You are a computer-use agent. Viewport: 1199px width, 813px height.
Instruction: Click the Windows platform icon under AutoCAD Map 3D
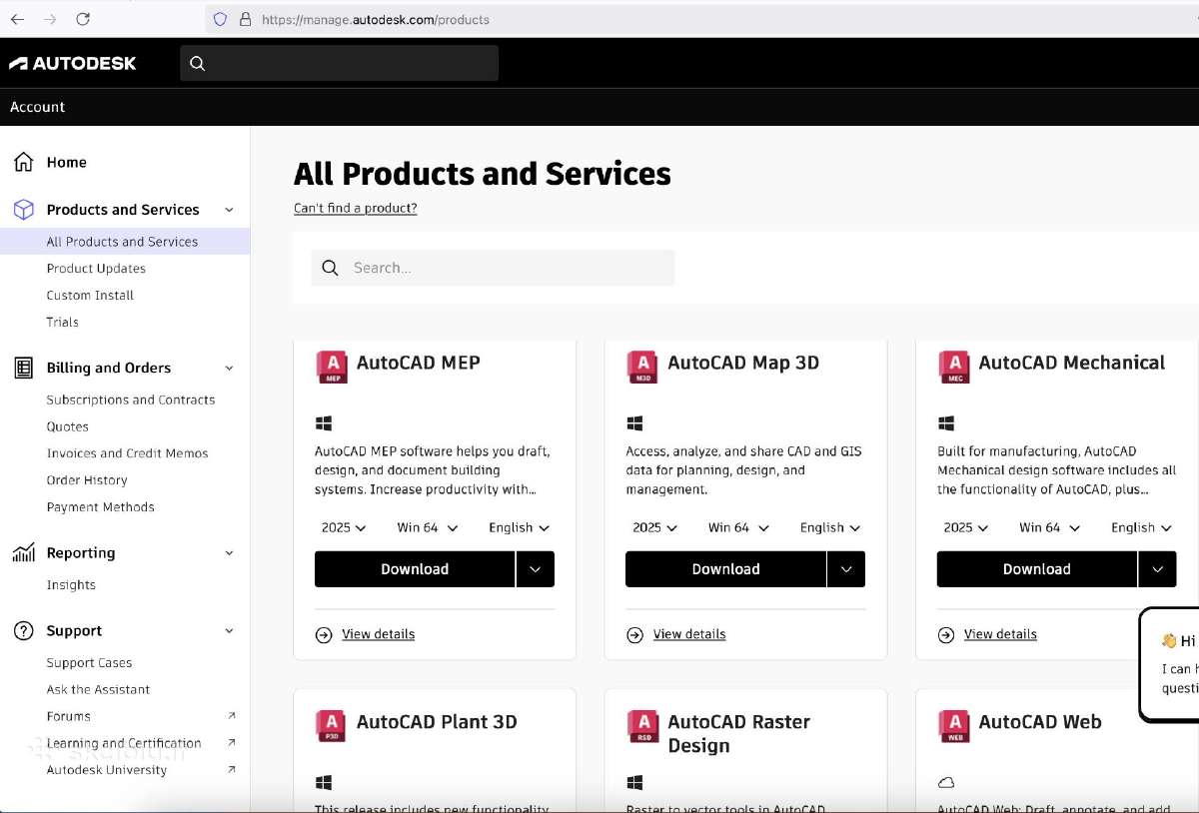click(634, 423)
